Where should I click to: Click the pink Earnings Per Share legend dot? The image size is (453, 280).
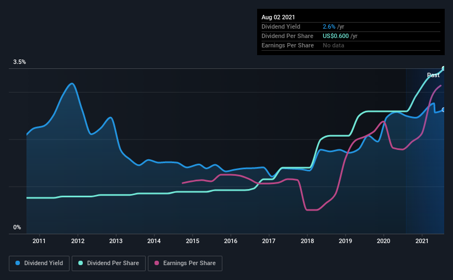[157, 263]
